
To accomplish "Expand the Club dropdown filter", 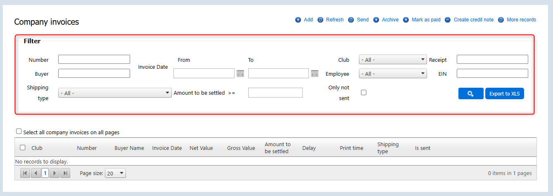I will tap(393, 60).
